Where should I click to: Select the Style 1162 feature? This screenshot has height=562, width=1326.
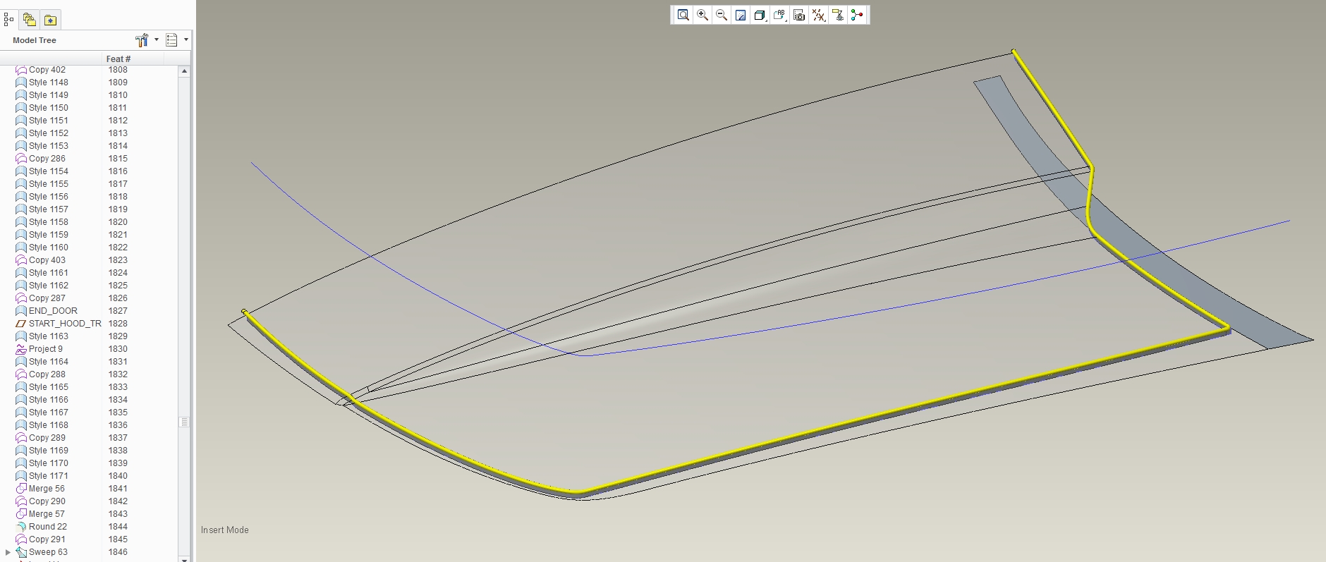click(49, 286)
